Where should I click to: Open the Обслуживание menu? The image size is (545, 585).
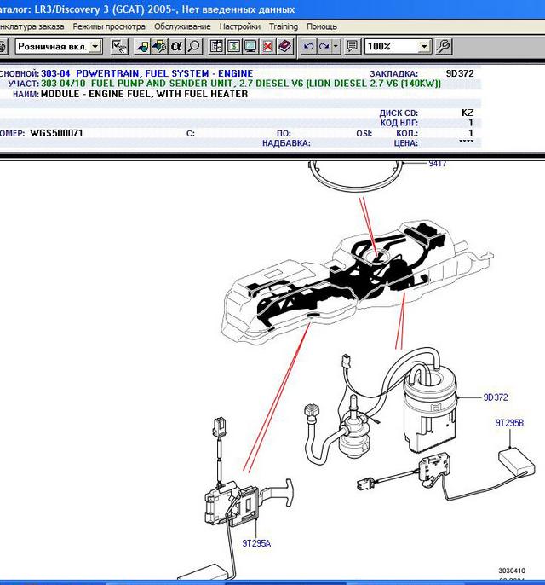click(x=182, y=26)
